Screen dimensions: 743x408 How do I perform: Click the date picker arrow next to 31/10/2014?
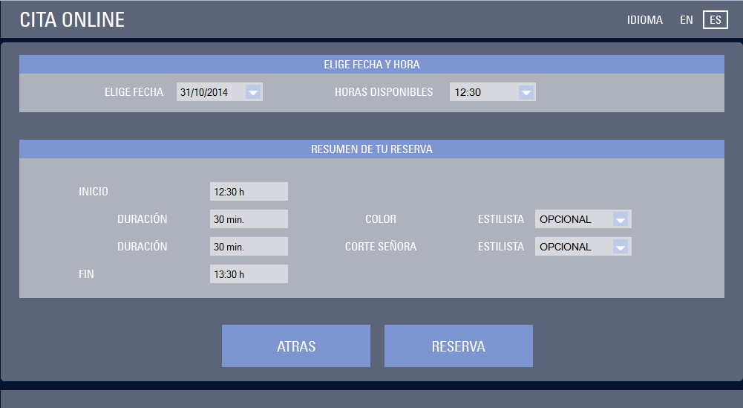point(252,92)
